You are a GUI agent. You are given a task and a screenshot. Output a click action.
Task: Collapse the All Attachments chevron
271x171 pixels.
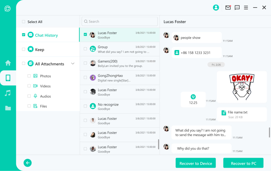coord(73,64)
